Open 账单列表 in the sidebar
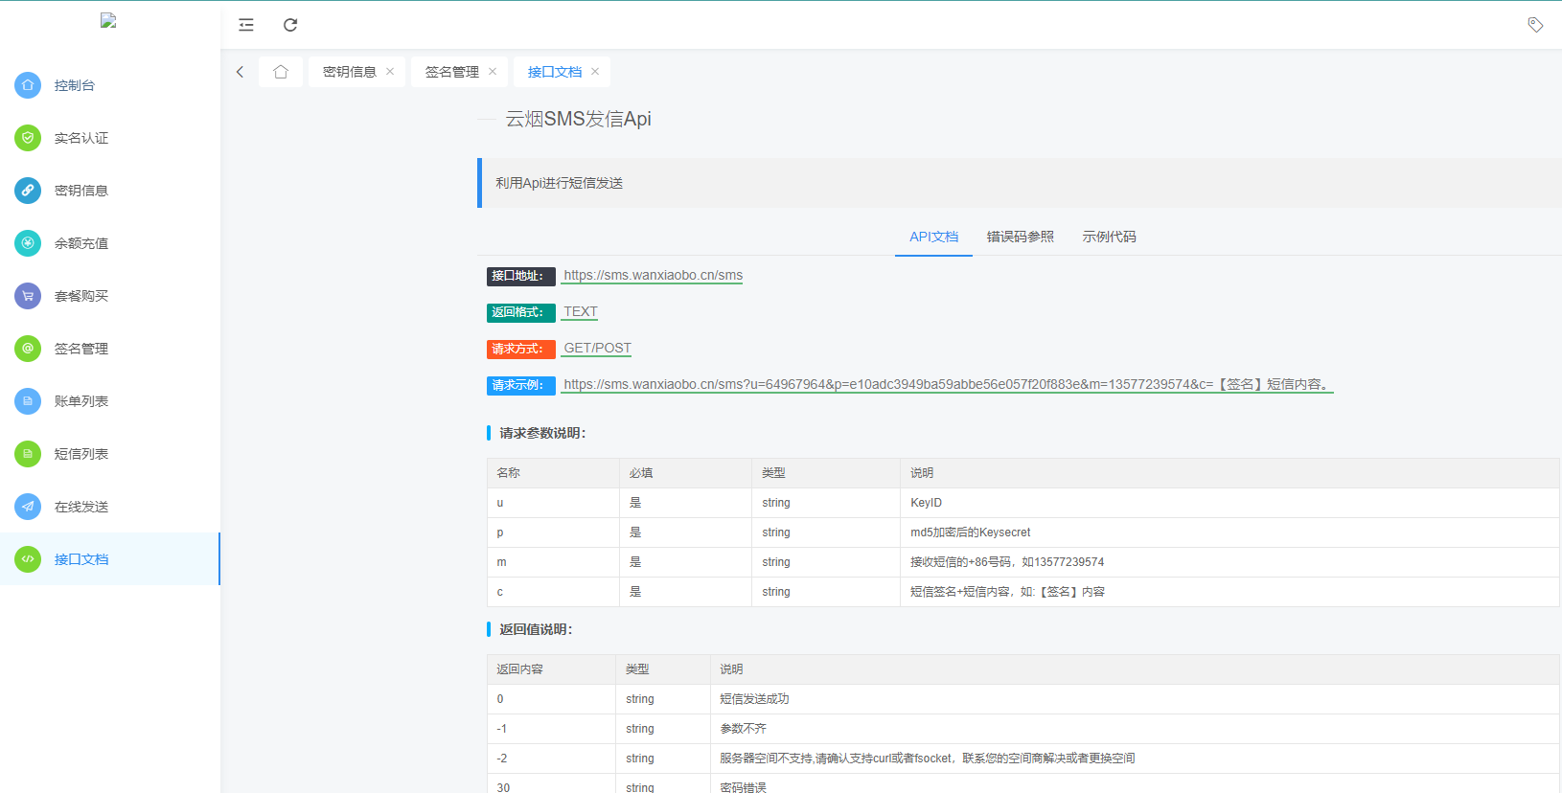The image size is (1562, 793). pos(110,401)
